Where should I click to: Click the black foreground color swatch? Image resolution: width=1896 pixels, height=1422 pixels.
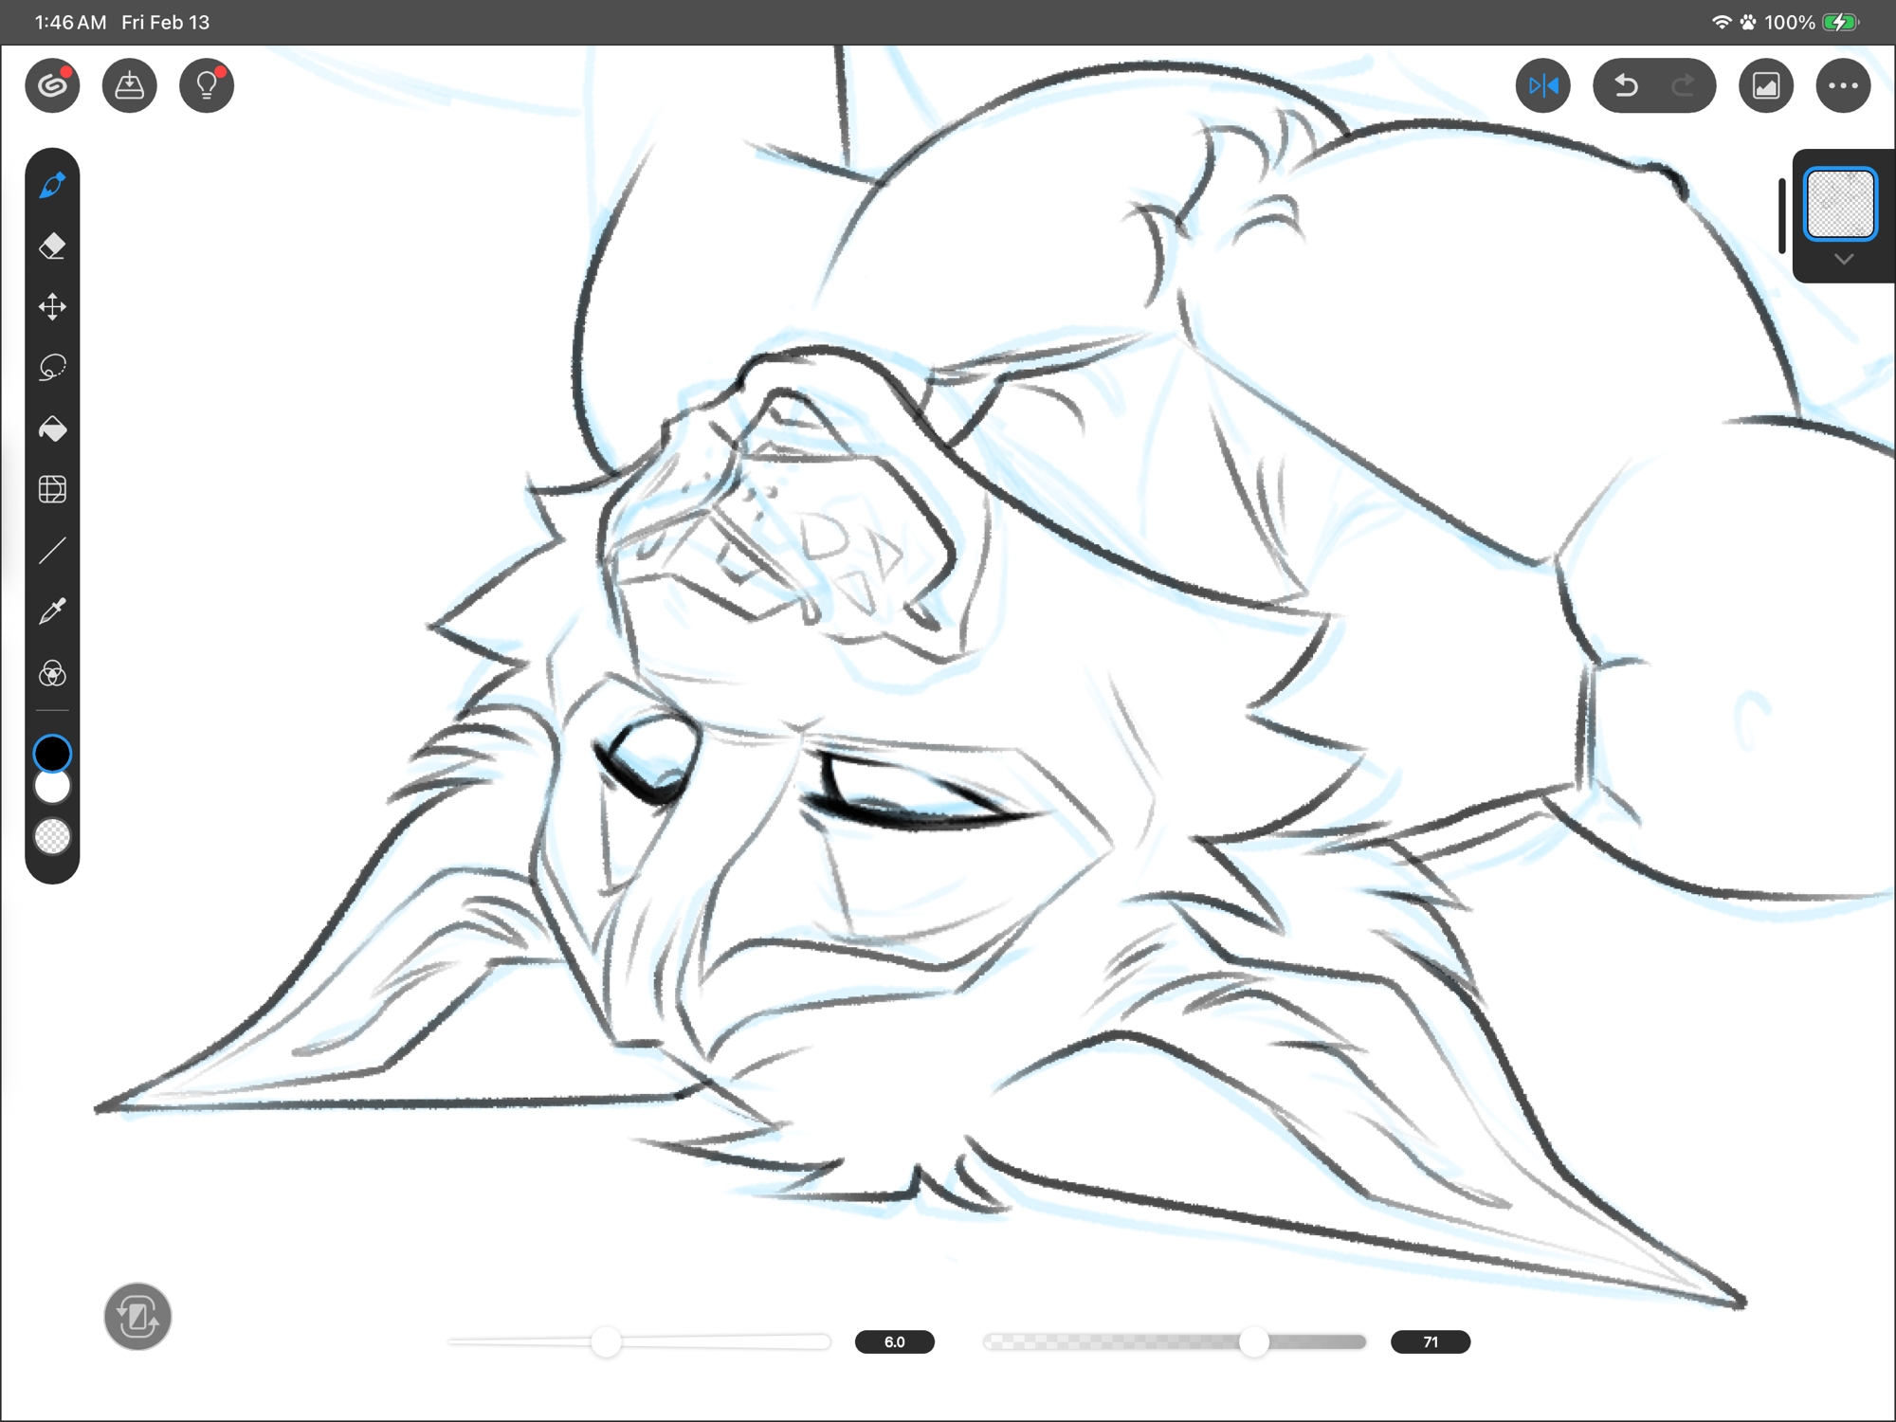52,754
